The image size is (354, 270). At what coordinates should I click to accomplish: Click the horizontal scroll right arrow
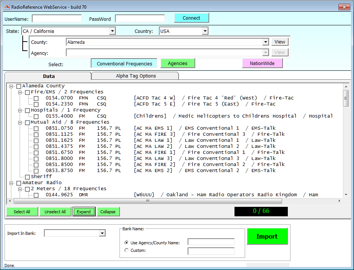click(340, 201)
